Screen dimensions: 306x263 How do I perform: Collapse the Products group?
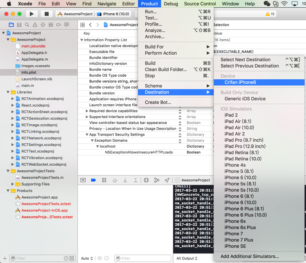point(8,190)
